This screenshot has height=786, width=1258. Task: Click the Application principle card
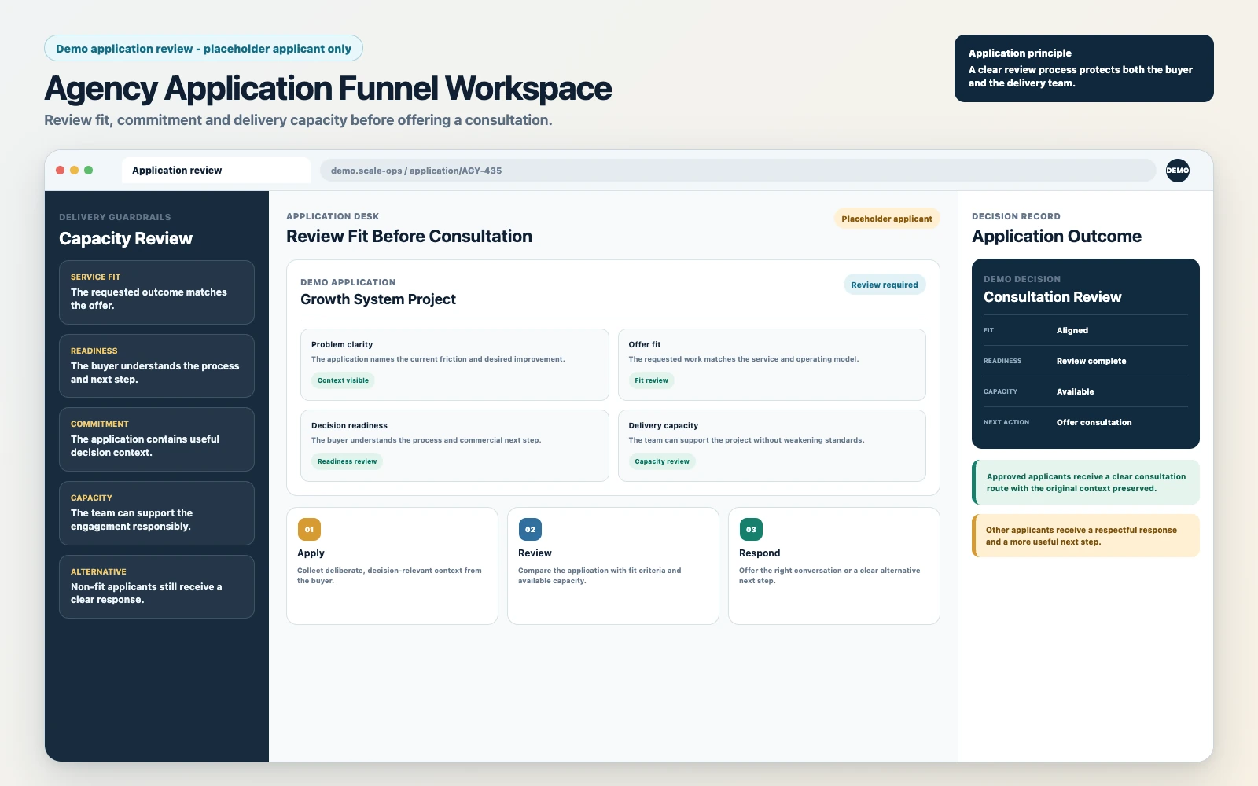pos(1083,68)
